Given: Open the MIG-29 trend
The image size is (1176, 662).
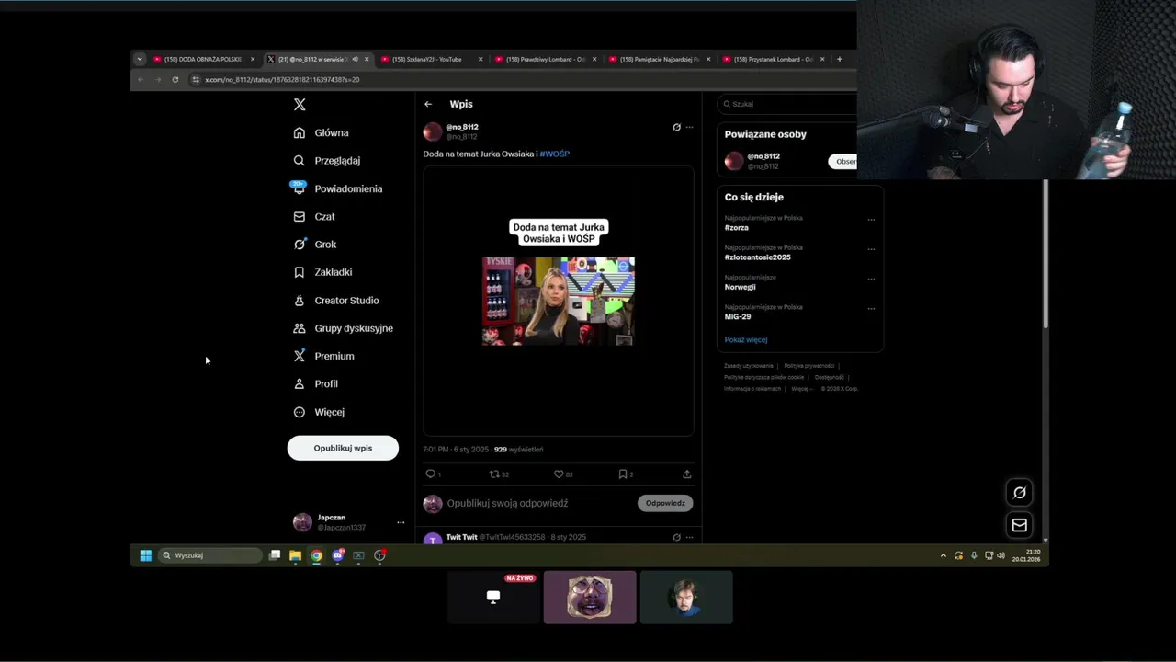Looking at the screenshot, I should pos(738,316).
